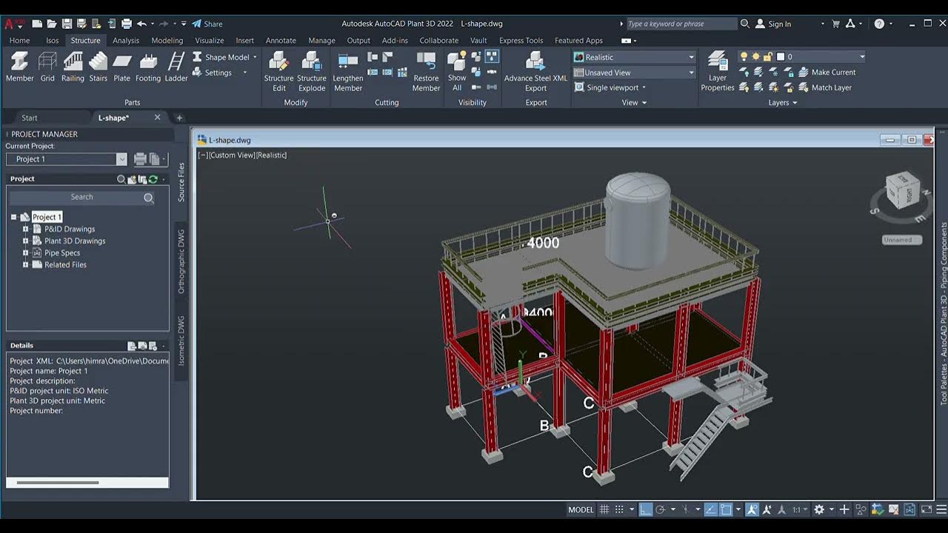
Task: Show All hidden structure objects
Action: point(457,72)
